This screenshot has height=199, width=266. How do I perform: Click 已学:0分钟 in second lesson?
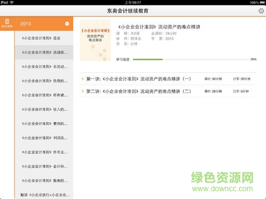[241, 91]
